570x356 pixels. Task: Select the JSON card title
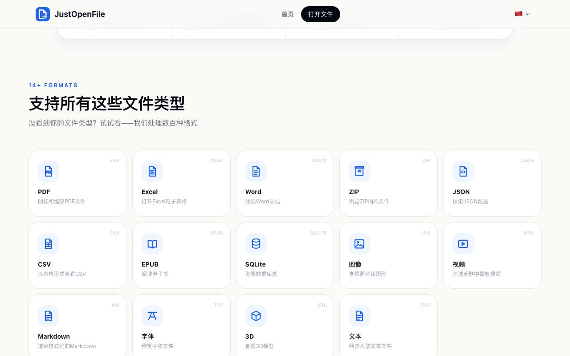click(461, 192)
